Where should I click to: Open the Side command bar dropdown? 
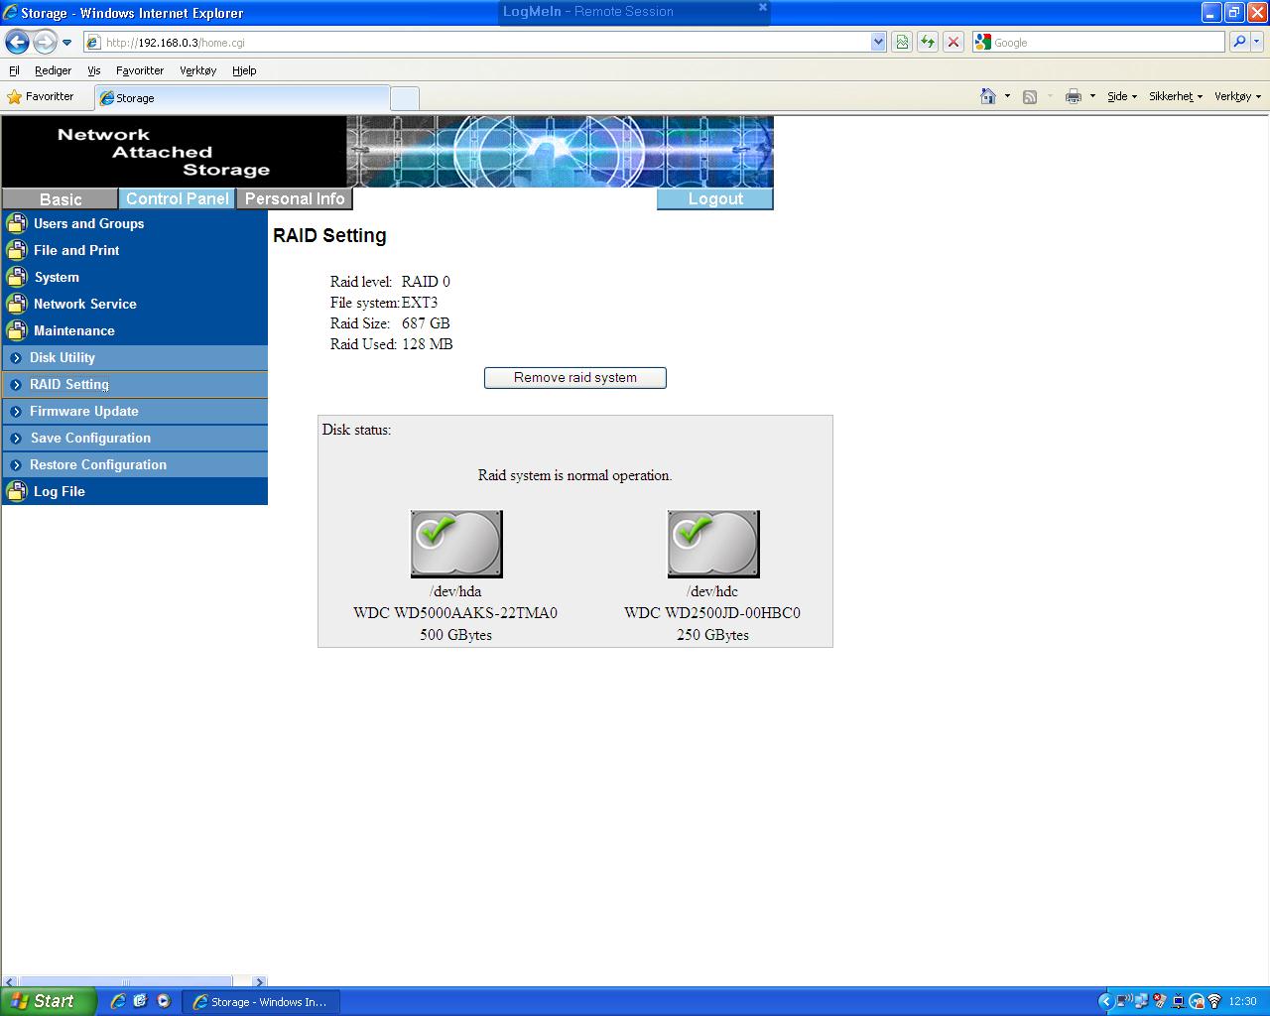coord(1122,96)
